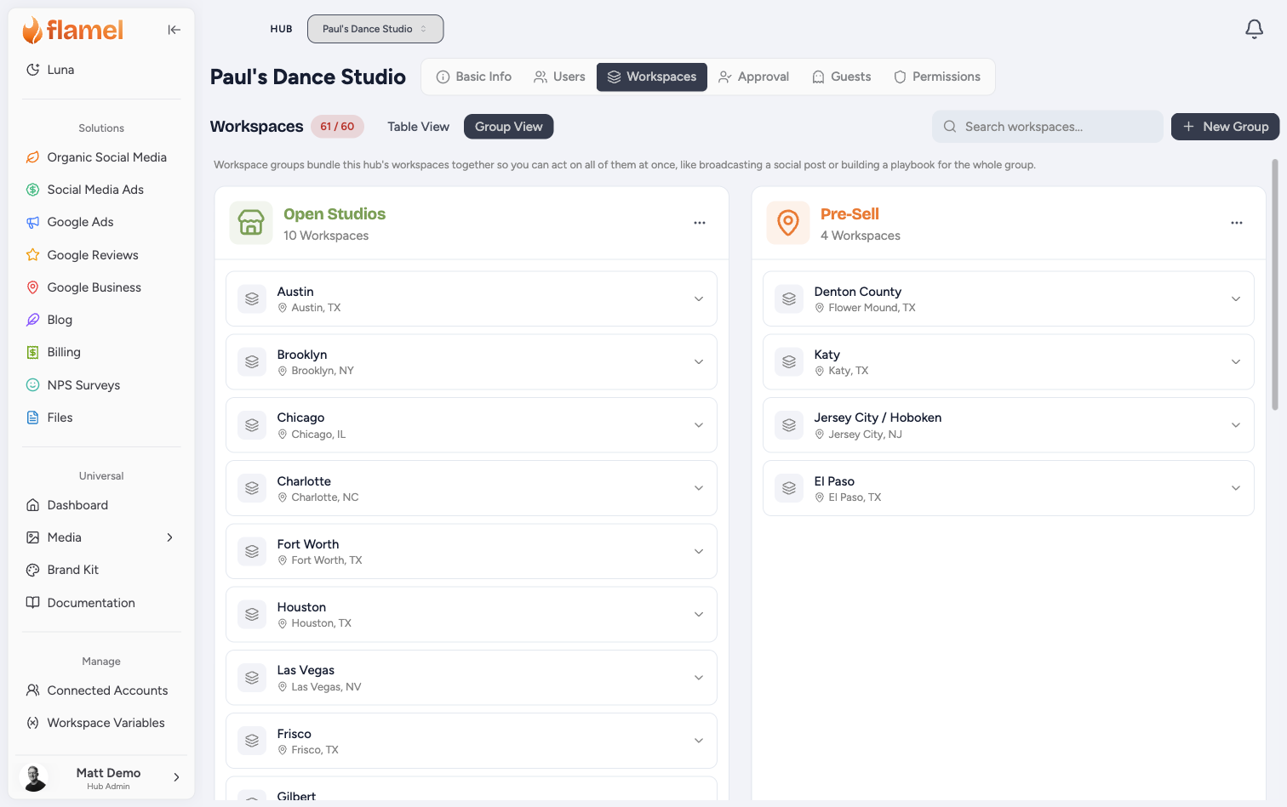Click the 61 / 60 workspace count badge

tap(337, 127)
